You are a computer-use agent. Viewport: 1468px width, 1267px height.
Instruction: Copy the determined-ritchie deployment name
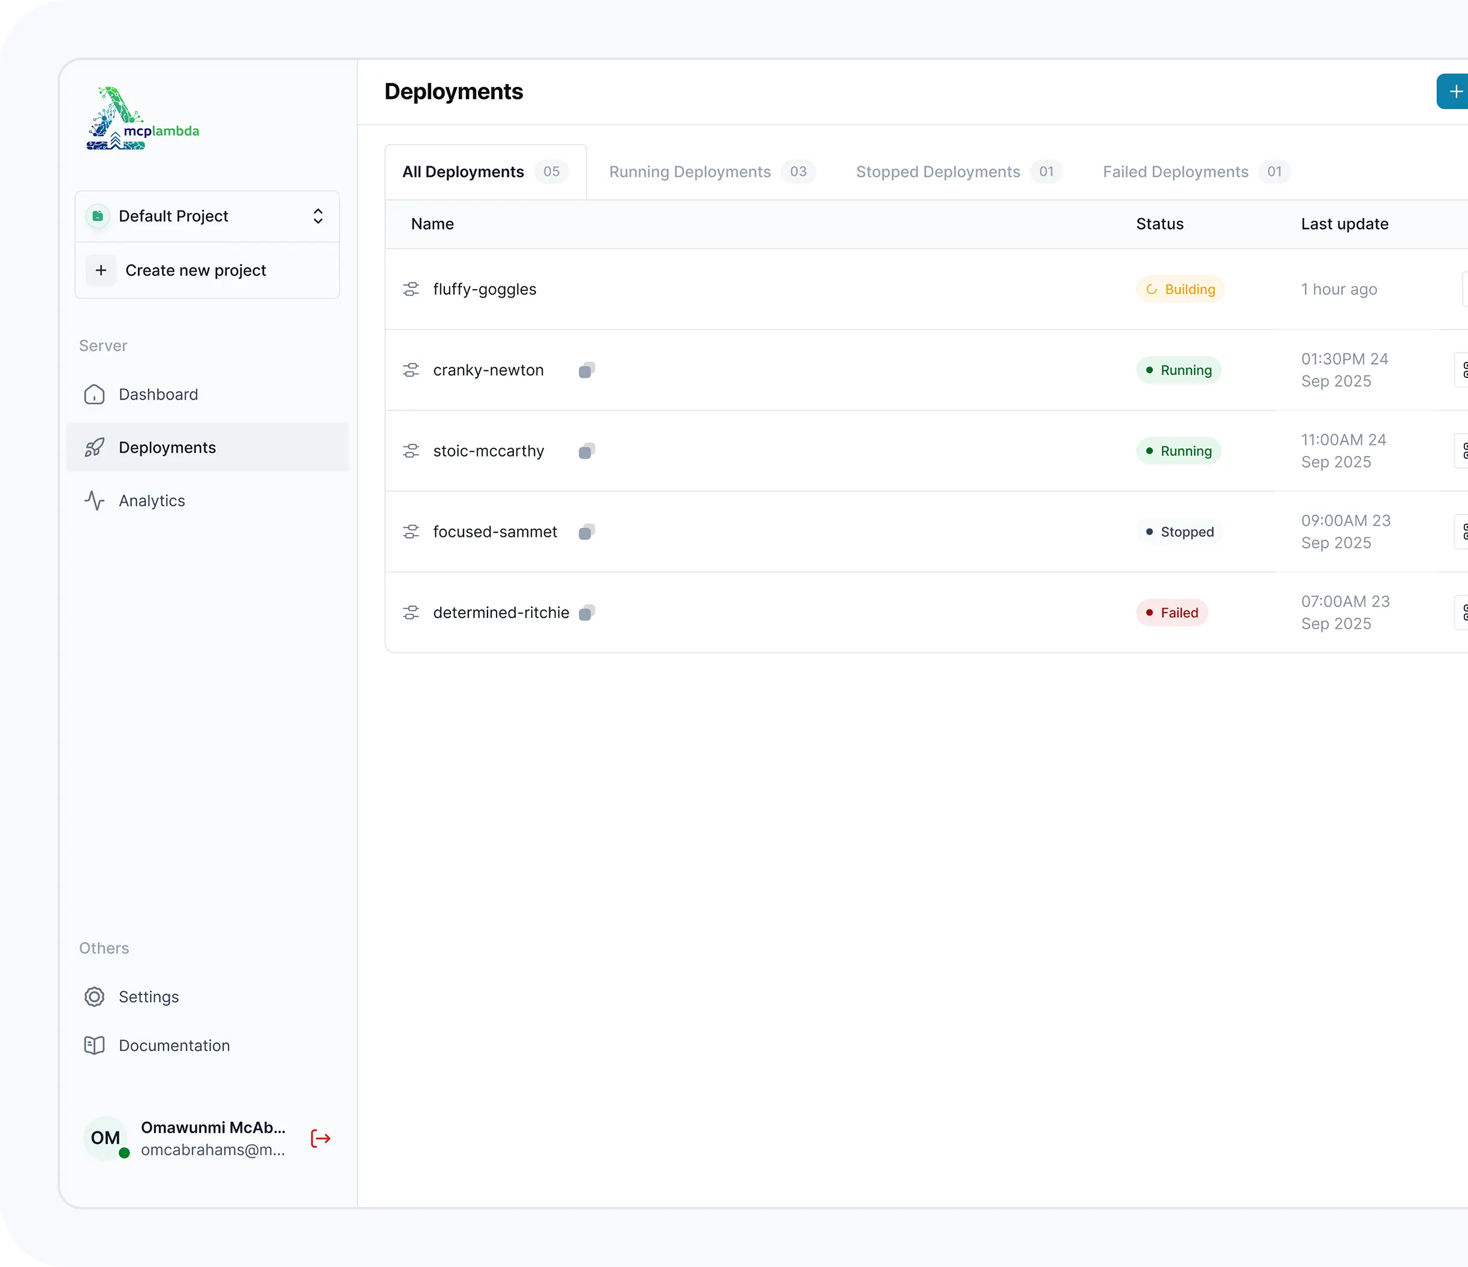tap(586, 613)
